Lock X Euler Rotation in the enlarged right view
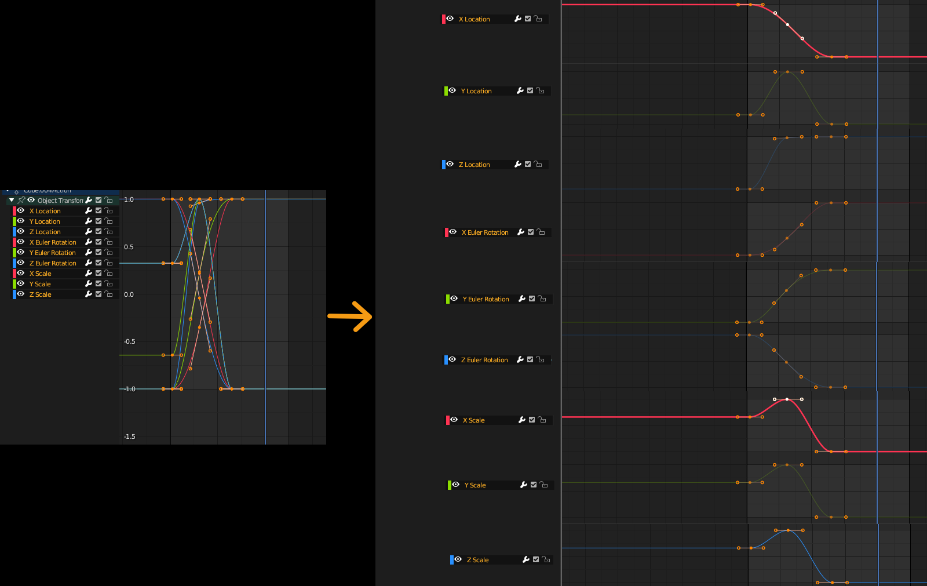Screen dimensions: 927x586 [541, 232]
